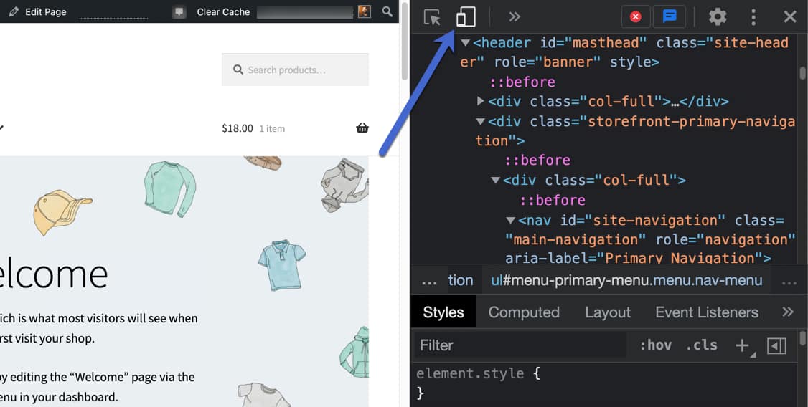808x407 pixels.
Task: Collapse the nested div col-full node
Action: coord(496,180)
